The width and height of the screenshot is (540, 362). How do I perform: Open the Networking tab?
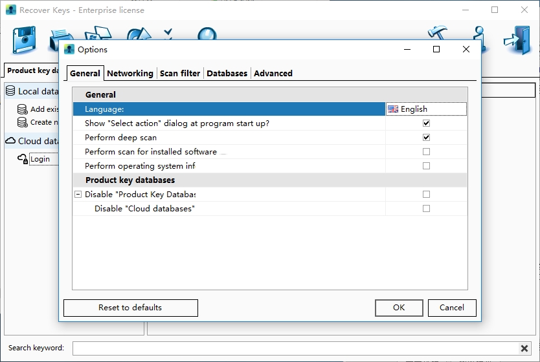130,73
